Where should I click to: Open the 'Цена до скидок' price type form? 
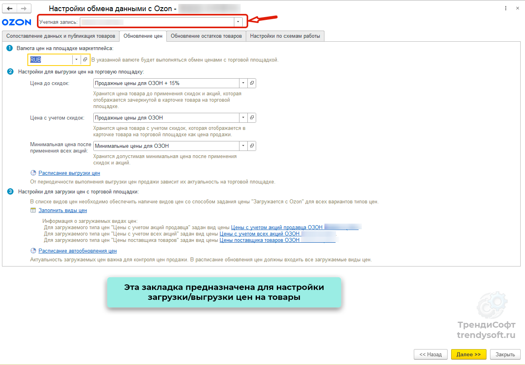click(x=252, y=83)
